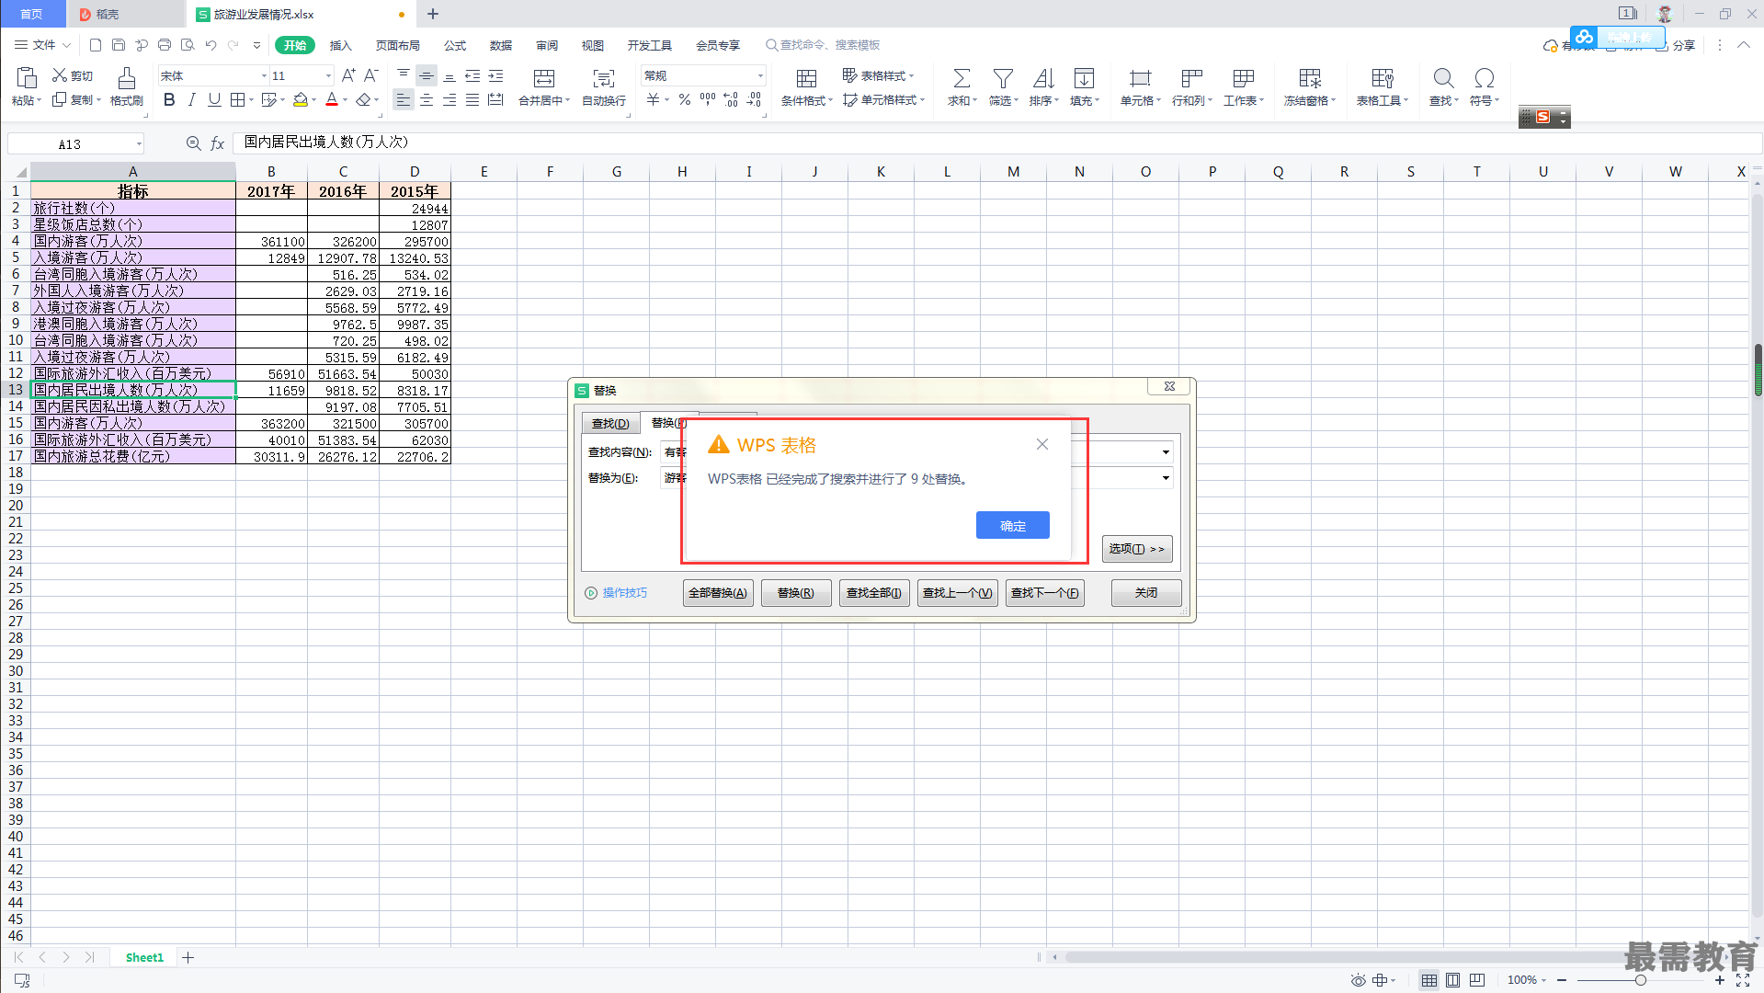Click the 筛选 filter funnel icon
1764x993 pixels.
click(x=1003, y=78)
